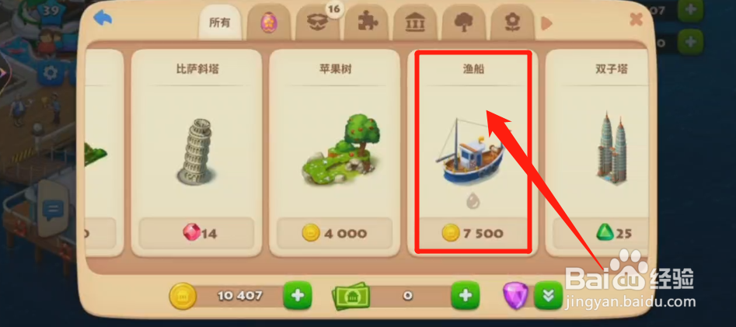Image resolution: width=736 pixels, height=327 pixels.
Task: Expand more tabs with the right arrow
Action: click(546, 23)
